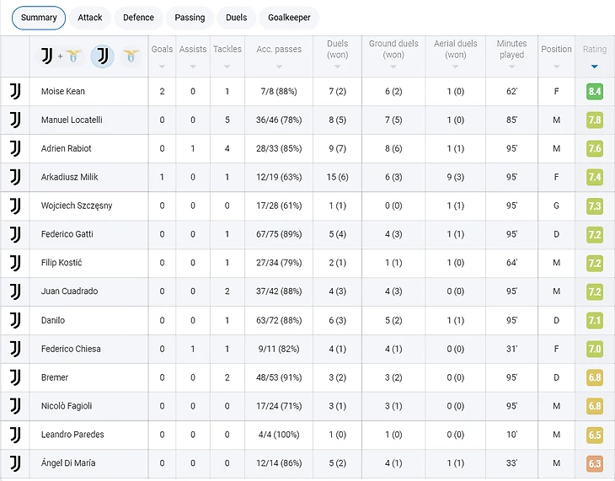Switch to the Attack tab
Viewport: 615px width, 481px height.
pyautogui.click(x=90, y=17)
